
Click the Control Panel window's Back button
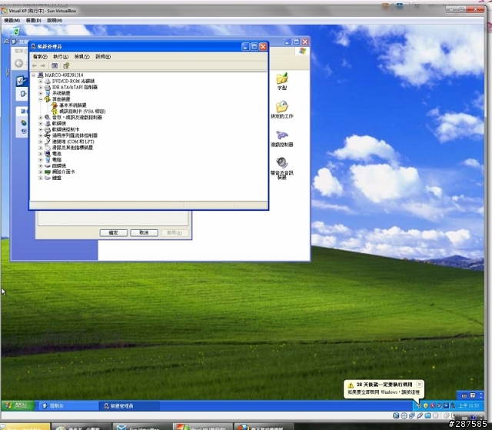click(x=18, y=63)
